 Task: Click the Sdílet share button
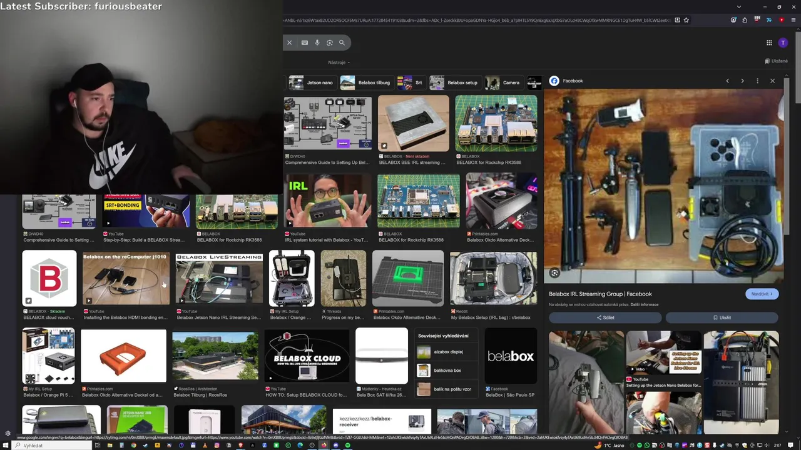click(x=605, y=317)
